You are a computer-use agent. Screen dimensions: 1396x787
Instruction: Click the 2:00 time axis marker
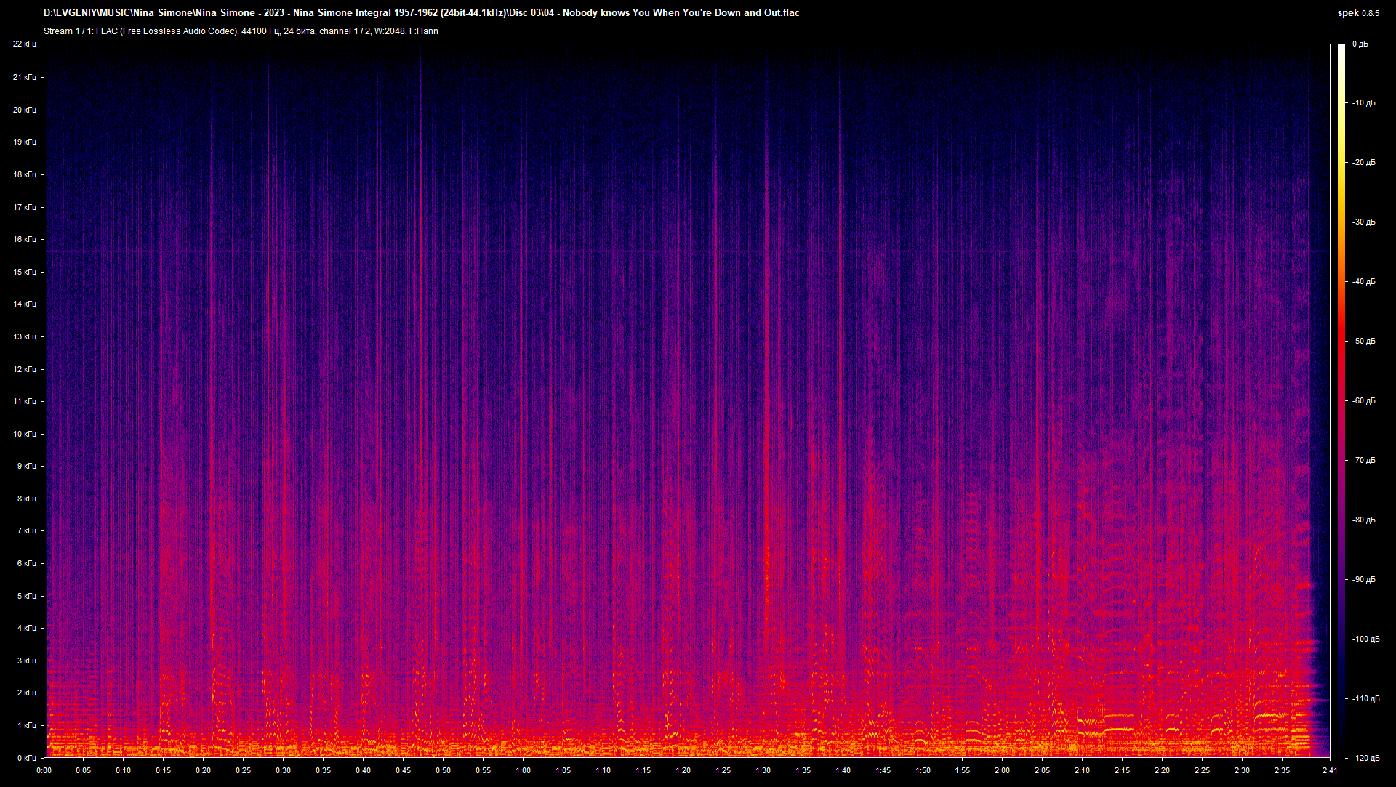(1002, 770)
